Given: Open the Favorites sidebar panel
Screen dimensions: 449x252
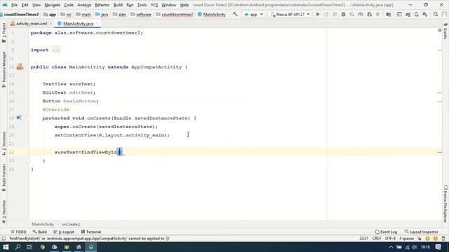Looking at the screenshot, I should pos(4,211).
